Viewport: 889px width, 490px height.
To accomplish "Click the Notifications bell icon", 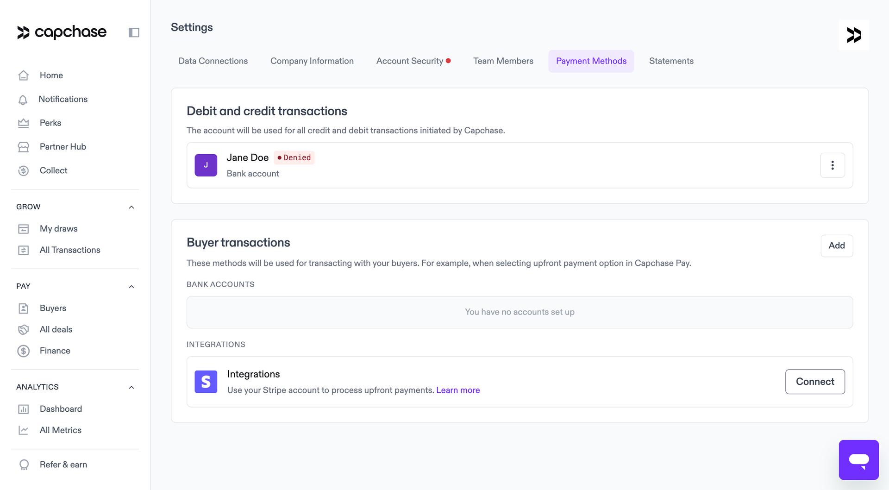I will point(24,99).
